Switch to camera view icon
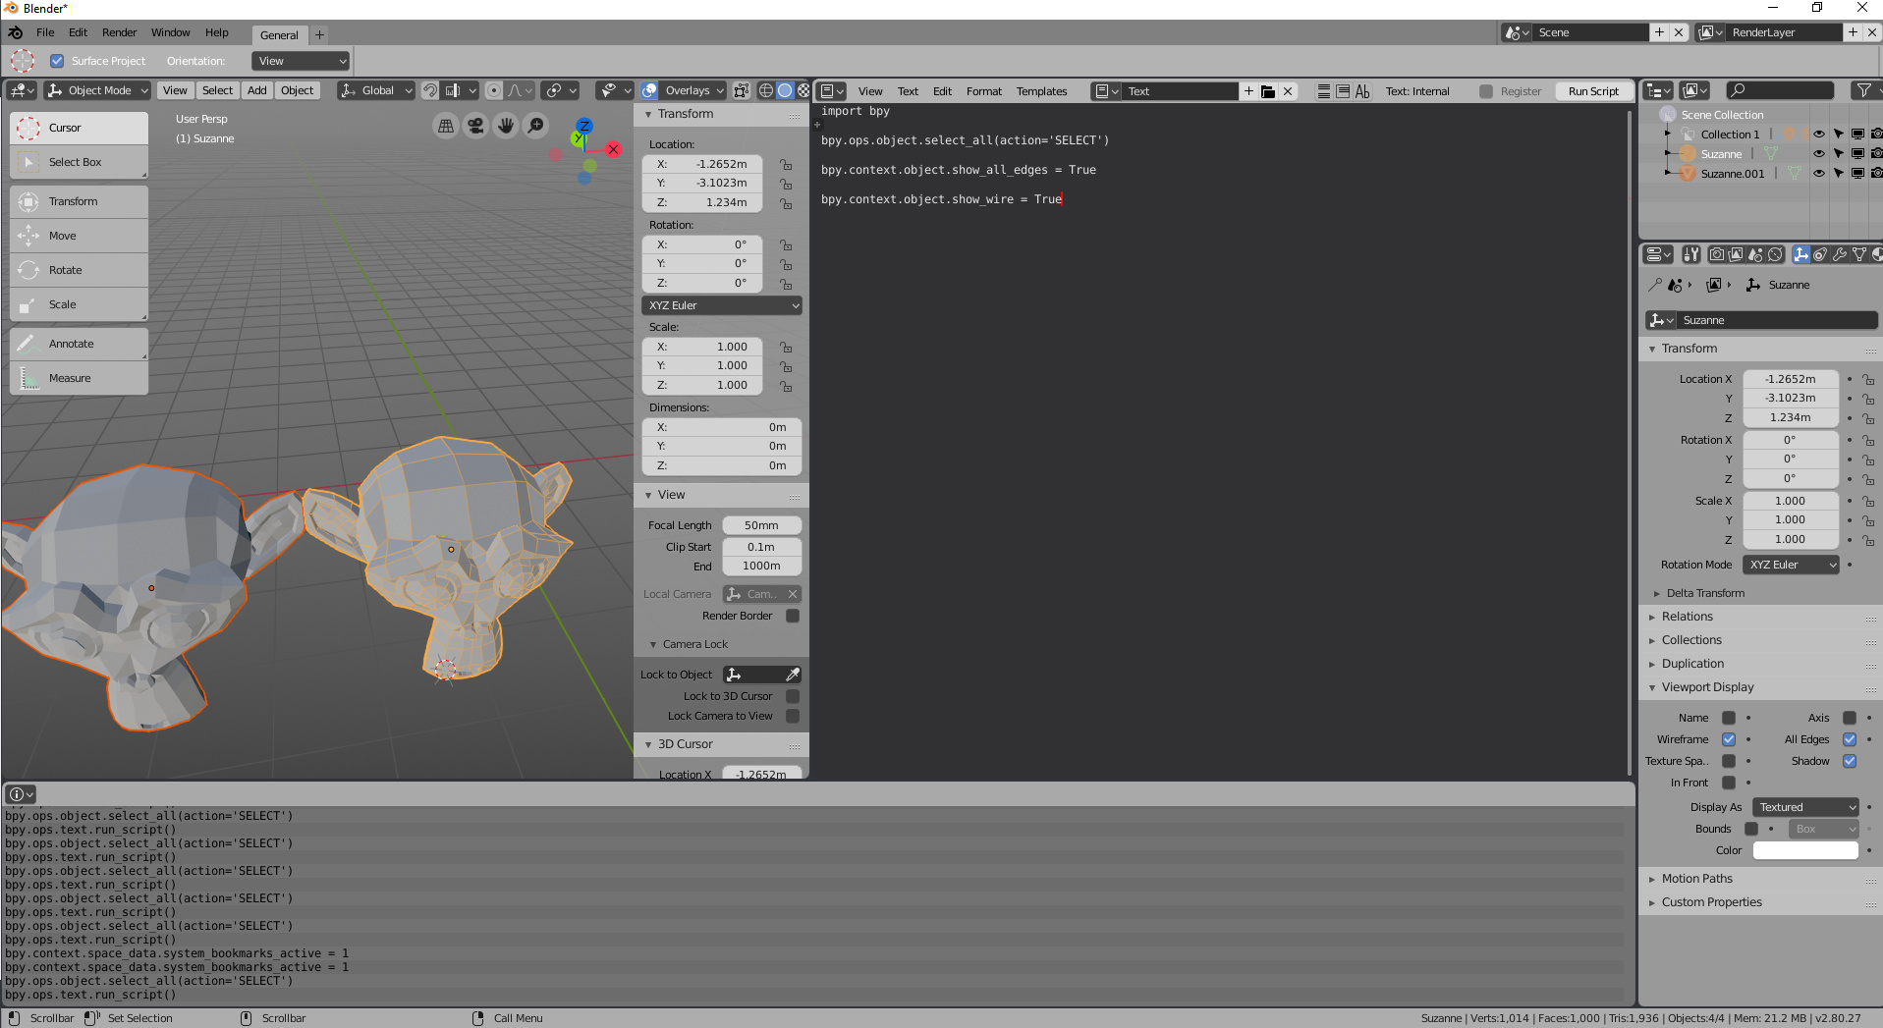The height and width of the screenshot is (1028, 1883). (x=476, y=126)
